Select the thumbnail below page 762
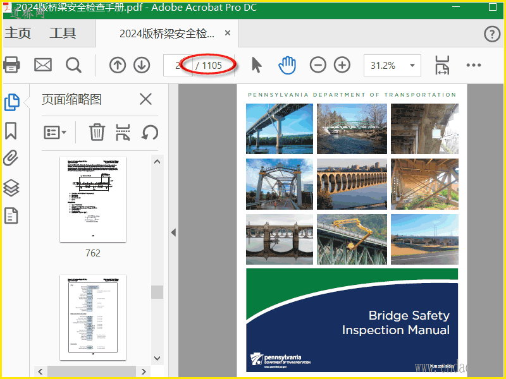Image resolution: width=506 pixels, height=379 pixels. pos(93,318)
